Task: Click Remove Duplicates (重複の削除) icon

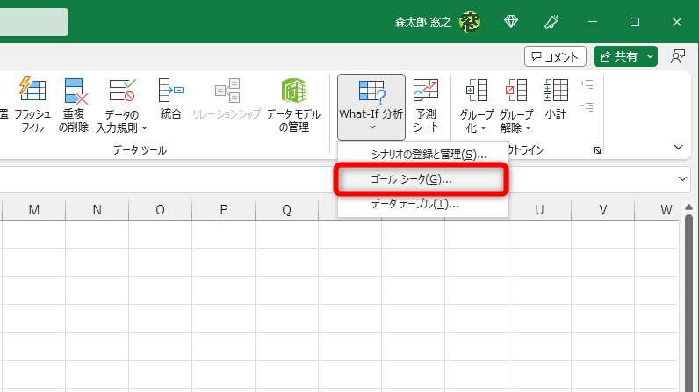Action: pyautogui.click(x=75, y=91)
